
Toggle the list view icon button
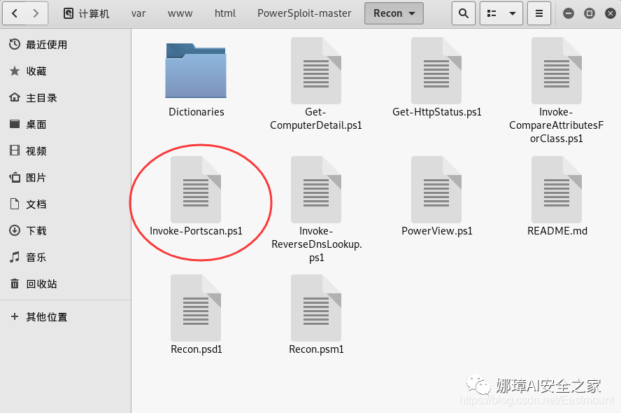(492, 13)
